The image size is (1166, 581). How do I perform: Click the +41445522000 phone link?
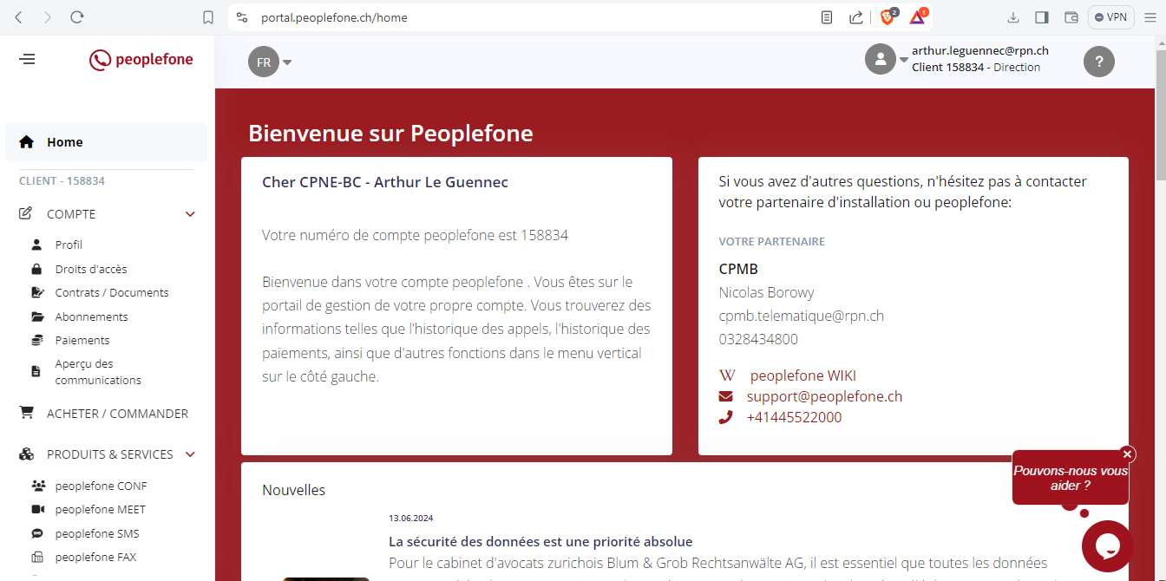pyautogui.click(x=794, y=417)
